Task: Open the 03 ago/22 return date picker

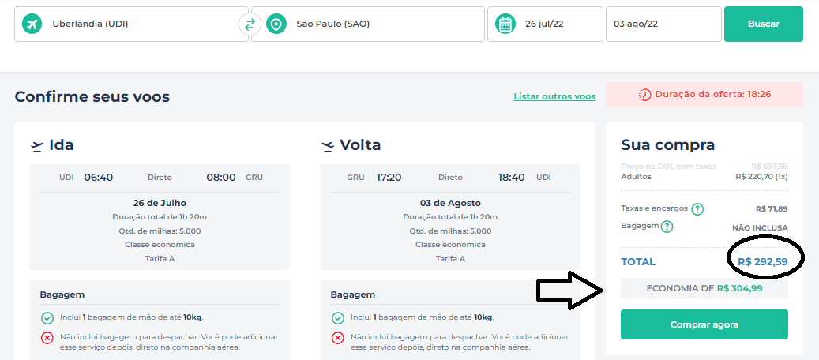Action: (664, 24)
